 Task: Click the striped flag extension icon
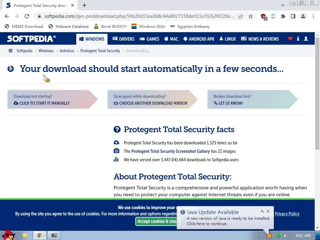(x=273, y=16)
